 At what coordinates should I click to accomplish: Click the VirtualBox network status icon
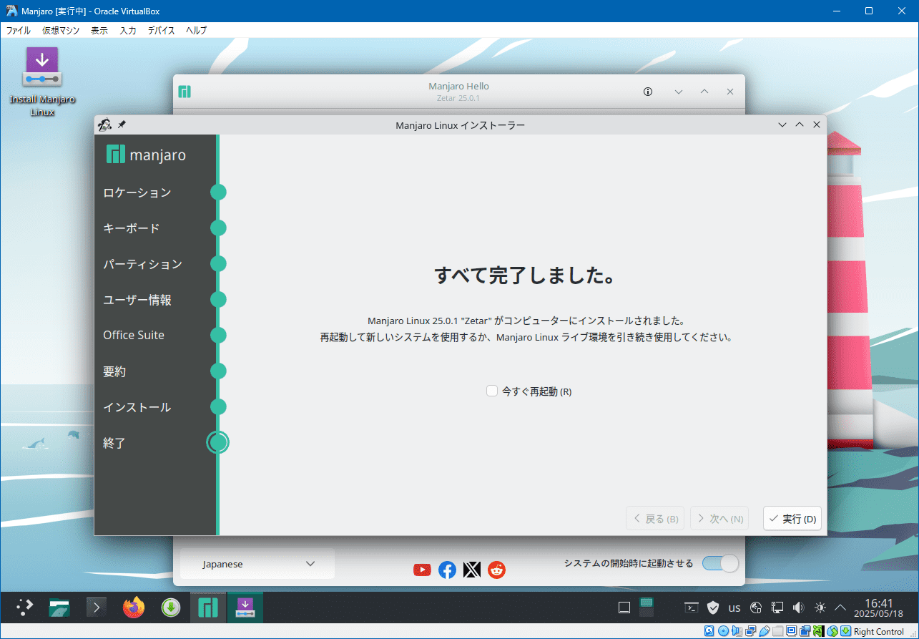750,631
